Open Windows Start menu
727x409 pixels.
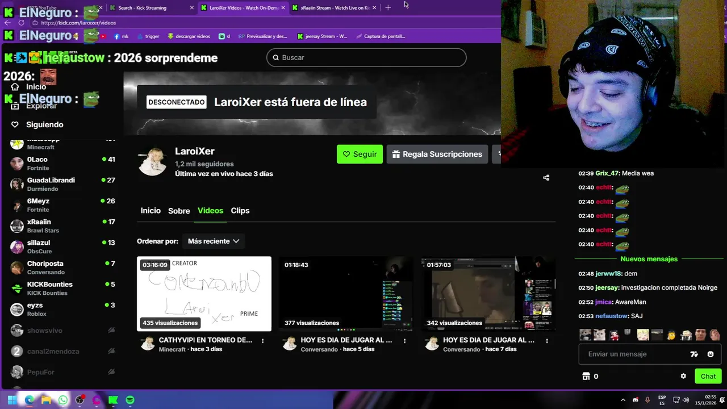(x=12, y=400)
